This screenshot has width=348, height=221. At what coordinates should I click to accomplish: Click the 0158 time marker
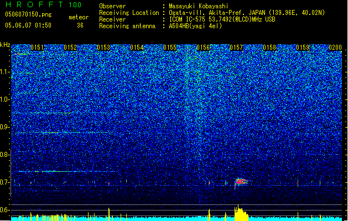269,48
